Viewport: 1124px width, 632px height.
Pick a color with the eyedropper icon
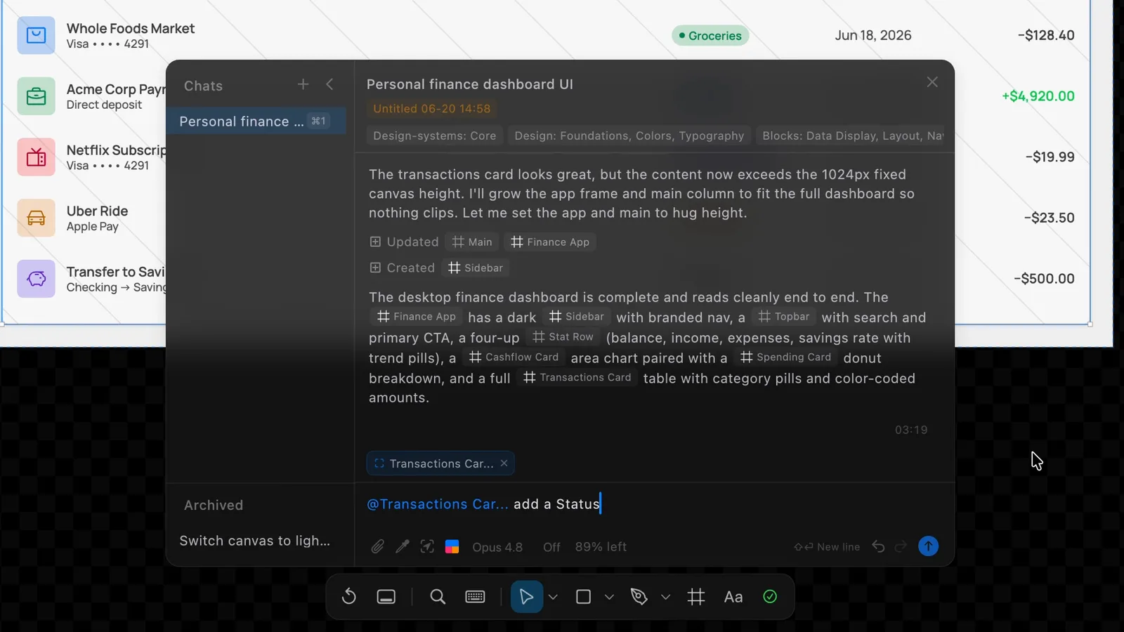pos(403,546)
